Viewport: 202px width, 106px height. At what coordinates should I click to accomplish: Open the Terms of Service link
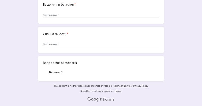tap(123, 86)
